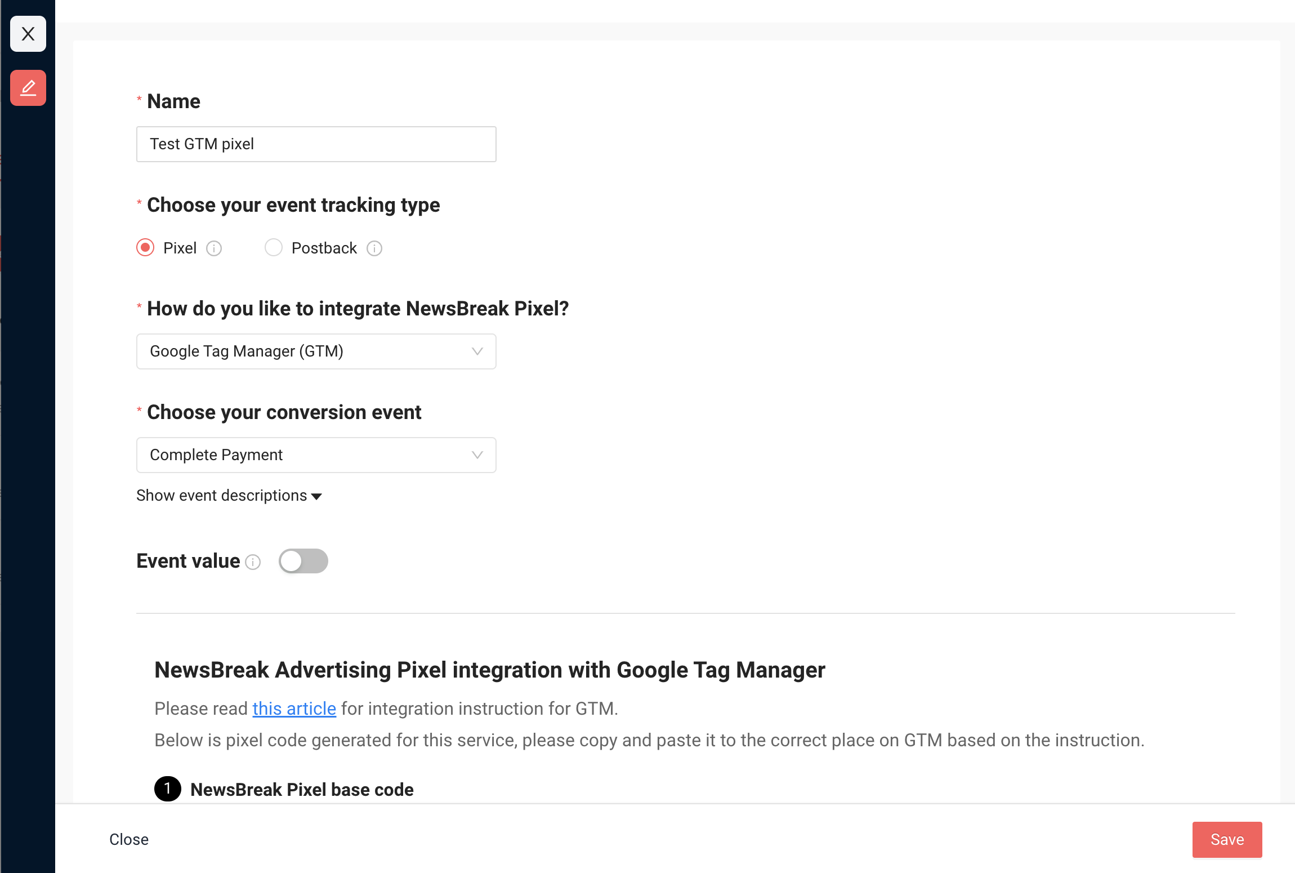Click the Save button
This screenshot has width=1295, height=873.
pos(1227,839)
